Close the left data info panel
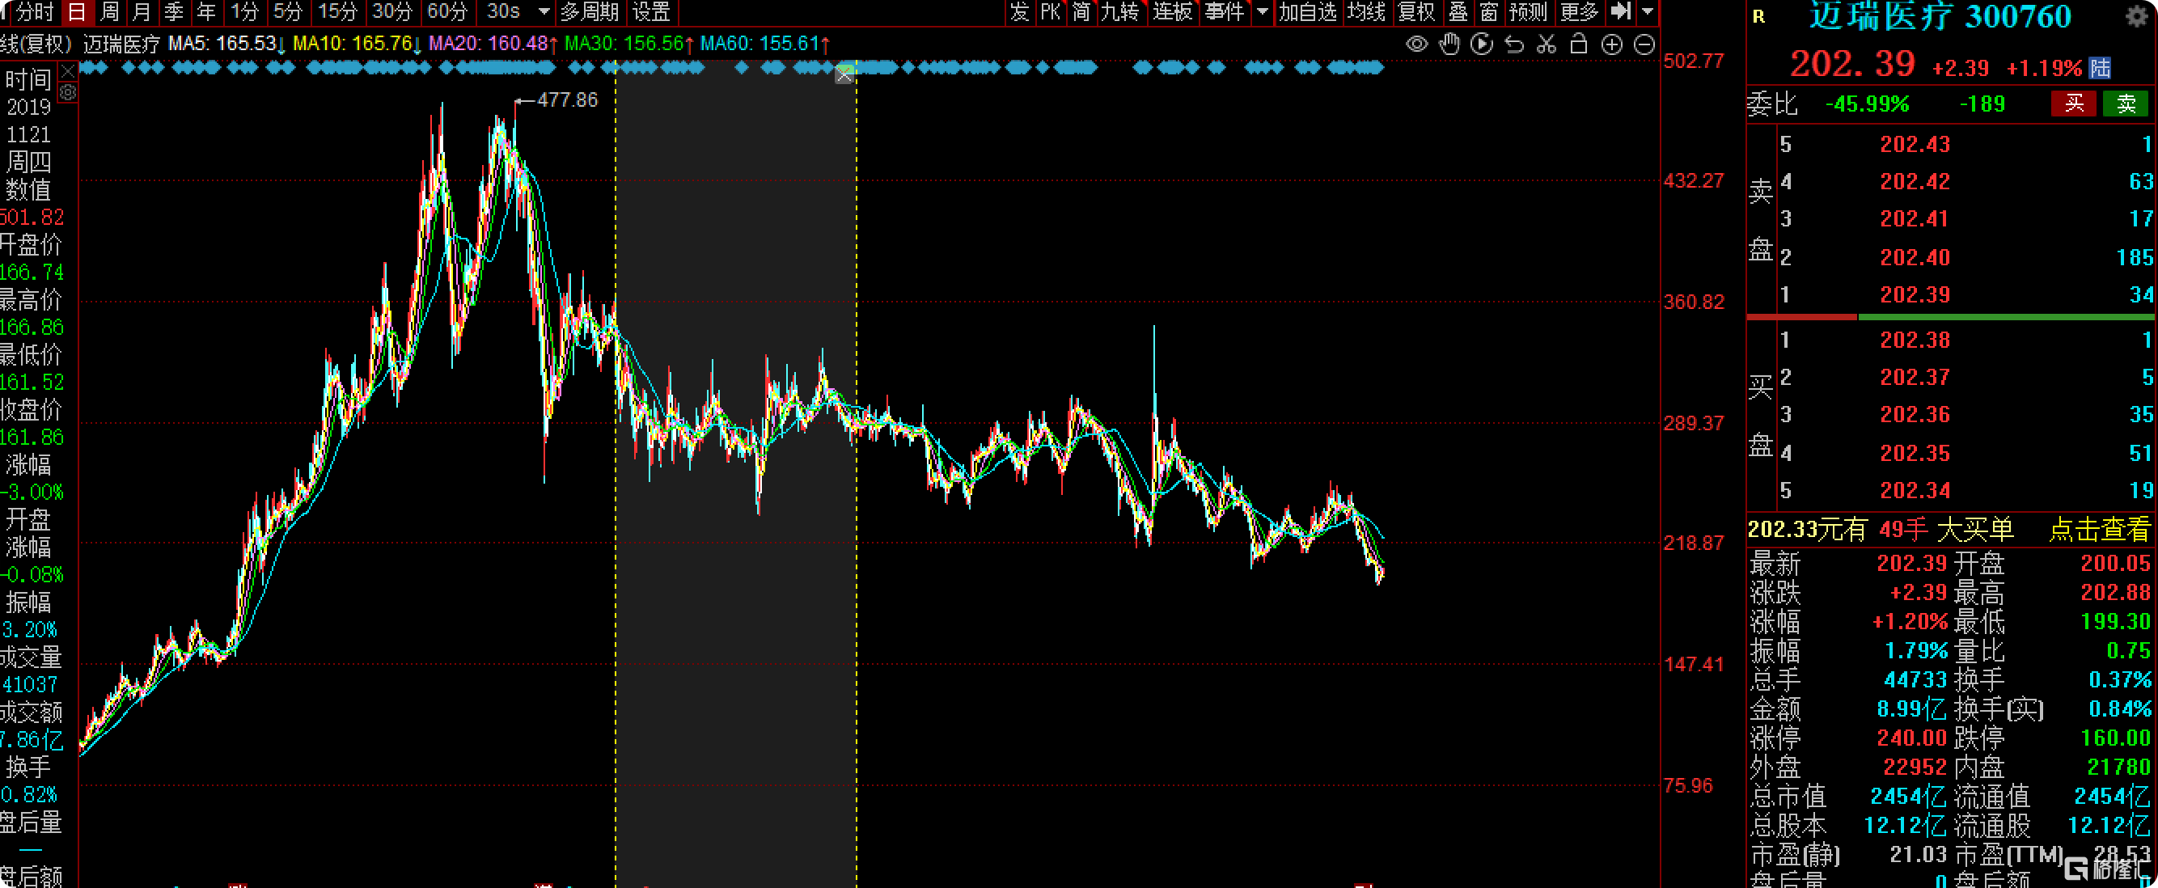Viewport: 2158px width, 888px height. coord(68,71)
